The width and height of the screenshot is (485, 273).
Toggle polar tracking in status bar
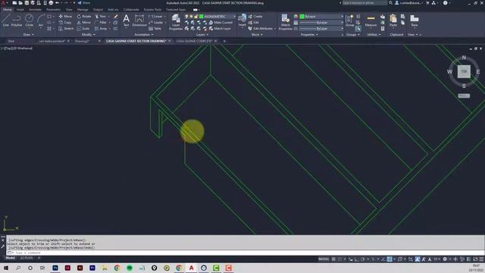363,259
